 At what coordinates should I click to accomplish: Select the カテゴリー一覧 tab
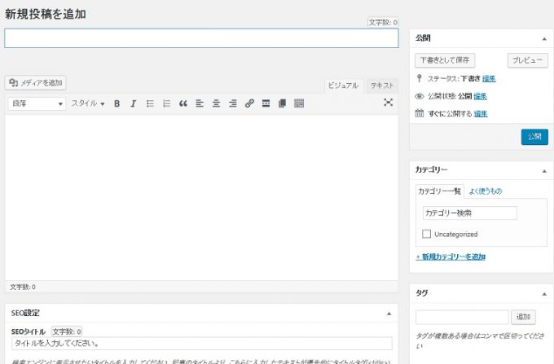point(439,191)
